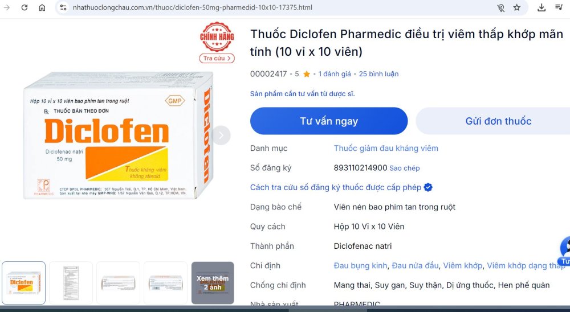Click the forward navigation arrow
The height and width of the screenshot is (312, 570).
[6, 7]
